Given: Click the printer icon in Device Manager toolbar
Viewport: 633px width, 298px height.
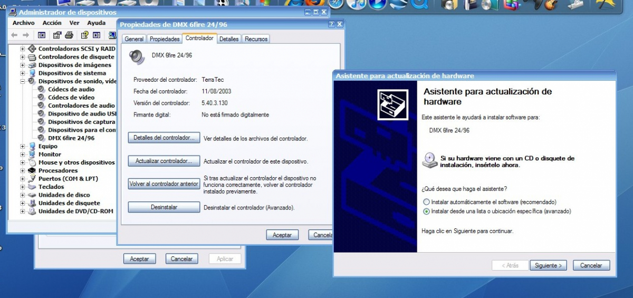Looking at the screenshot, I should click(69, 35).
